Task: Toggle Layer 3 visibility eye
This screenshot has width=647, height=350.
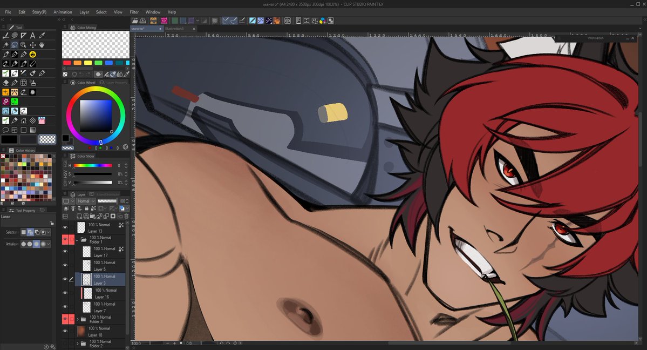Action: pos(65,279)
